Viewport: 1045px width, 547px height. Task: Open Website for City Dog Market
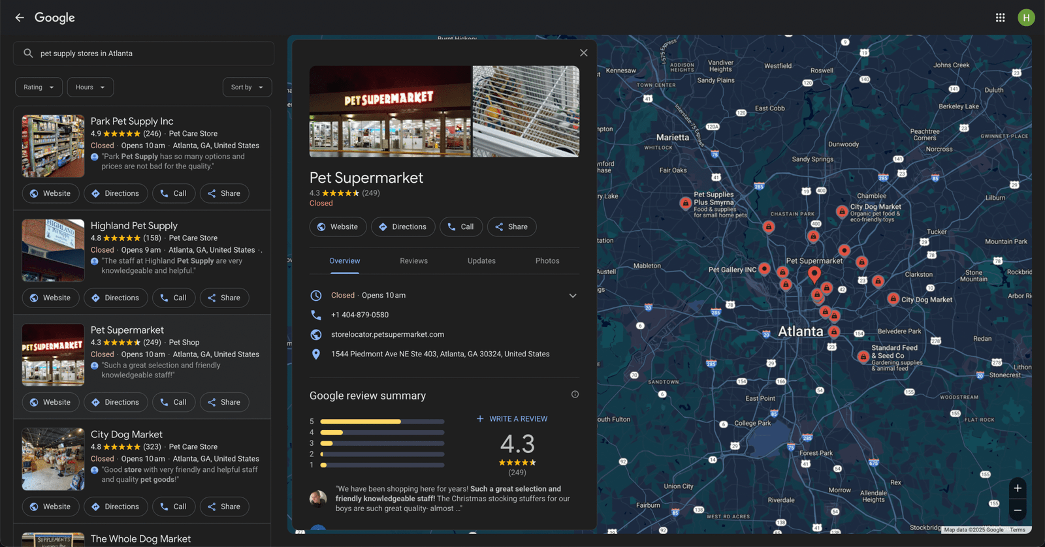click(x=51, y=507)
